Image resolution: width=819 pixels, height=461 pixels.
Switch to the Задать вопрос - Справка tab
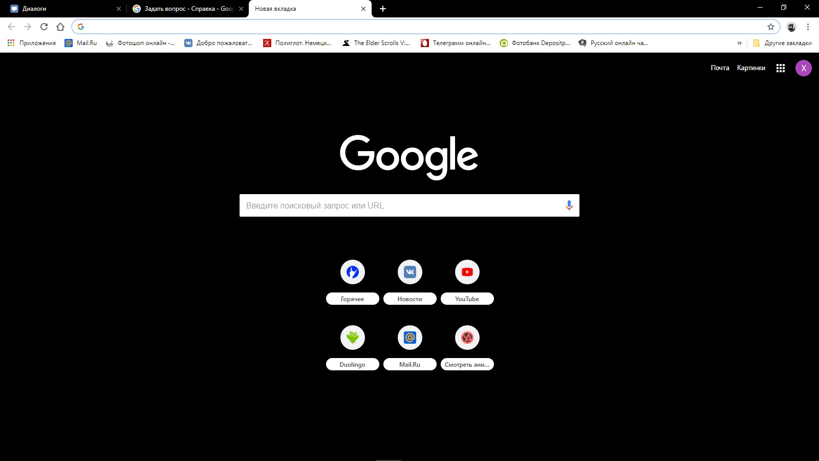coord(187,9)
